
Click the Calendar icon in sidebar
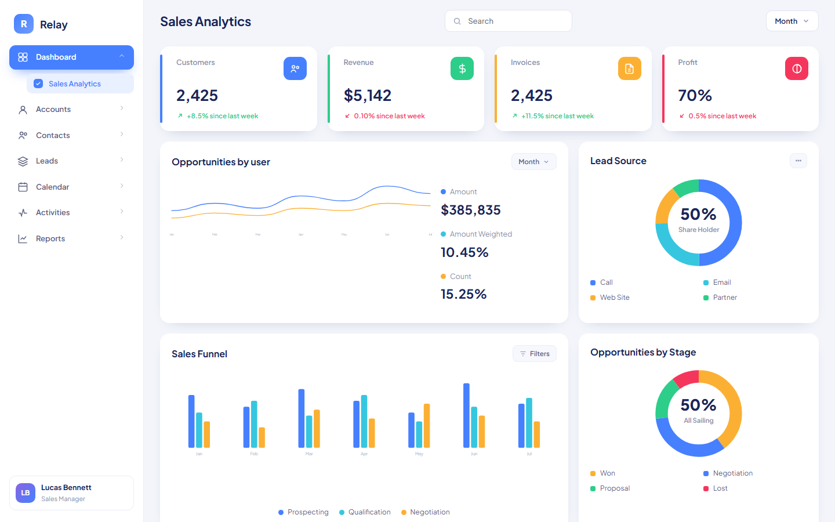coord(23,187)
